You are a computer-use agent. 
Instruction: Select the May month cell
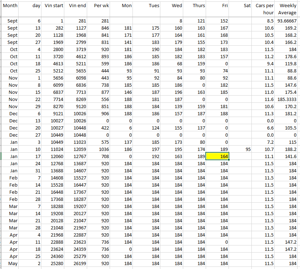pyautogui.click(x=10, y=263)
